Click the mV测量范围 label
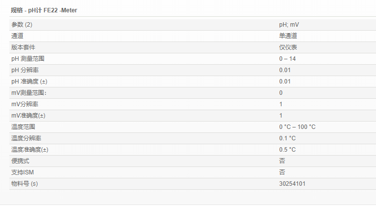The width and height of the screenshot is (376, 207). (30, 93)
